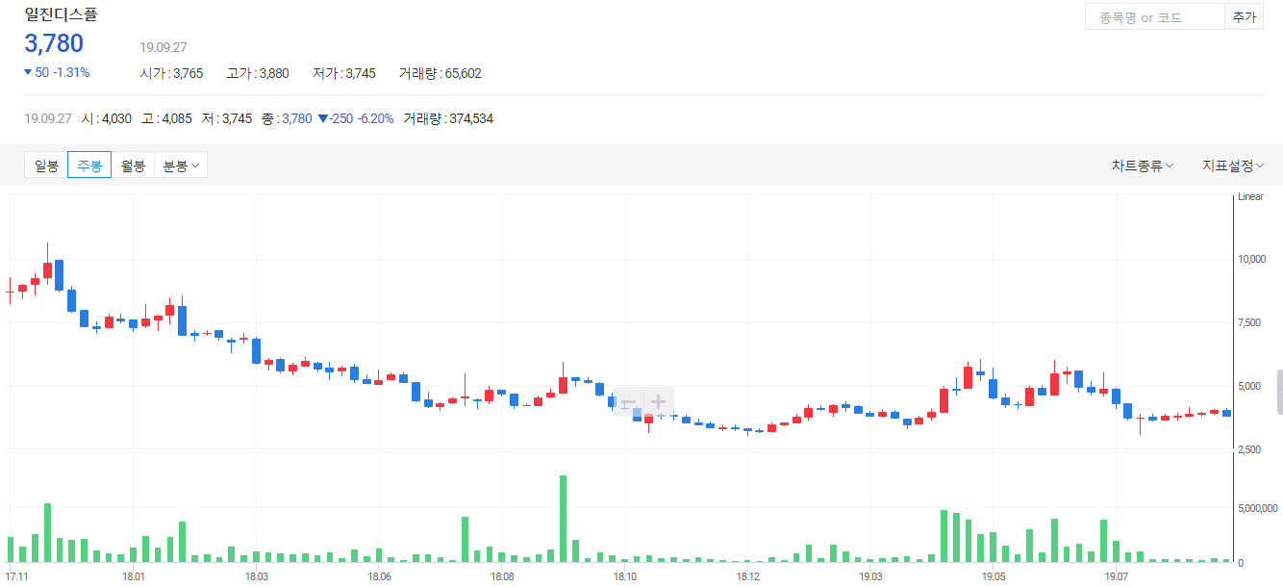The width and height of the screenshot is (1283, 587).
Task: Click the 18.08 date axis label
Action: [502, 576]
